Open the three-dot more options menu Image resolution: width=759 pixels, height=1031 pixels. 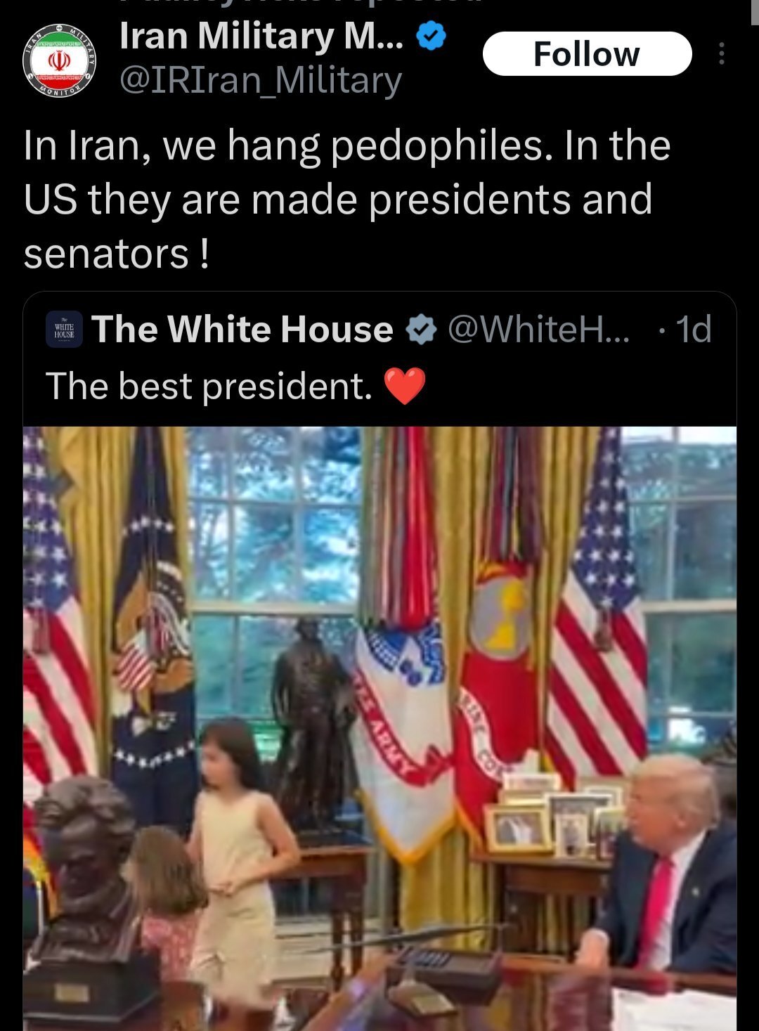click(x=721, y=53)
